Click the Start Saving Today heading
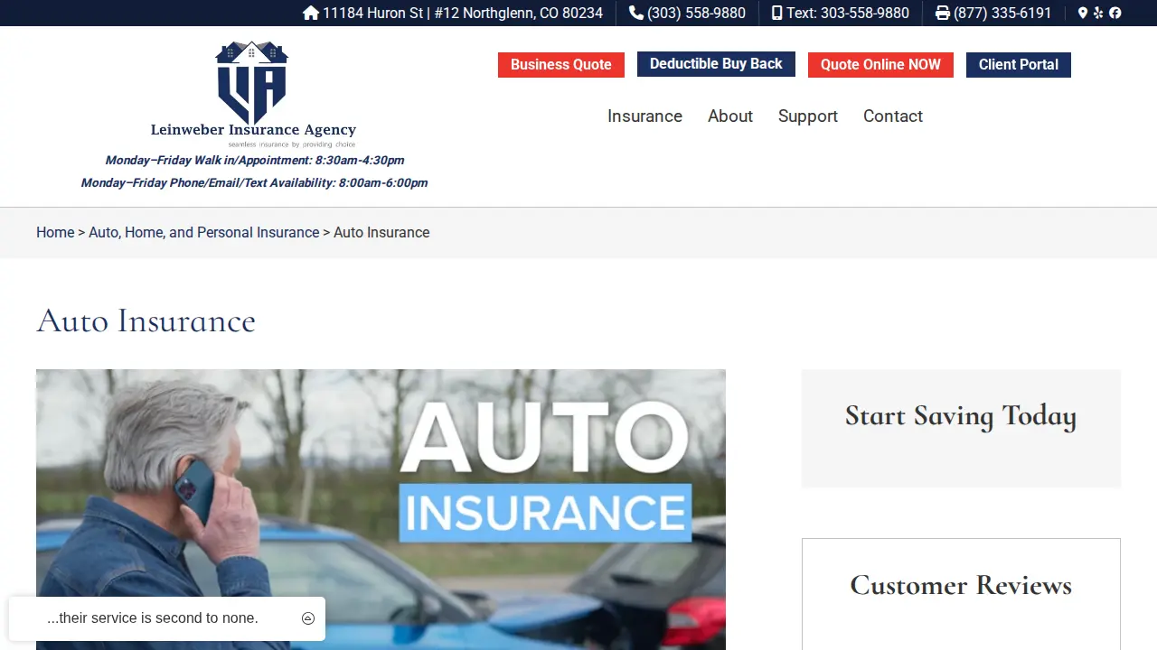This screenshot has height=650, width=1157. pos(961,416)
